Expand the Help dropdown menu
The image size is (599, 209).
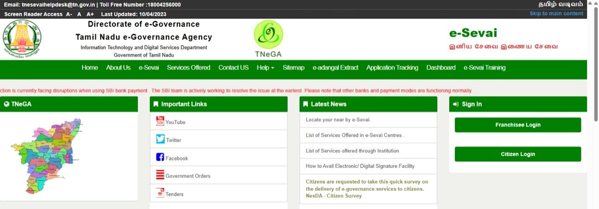(x=266, y=68)
